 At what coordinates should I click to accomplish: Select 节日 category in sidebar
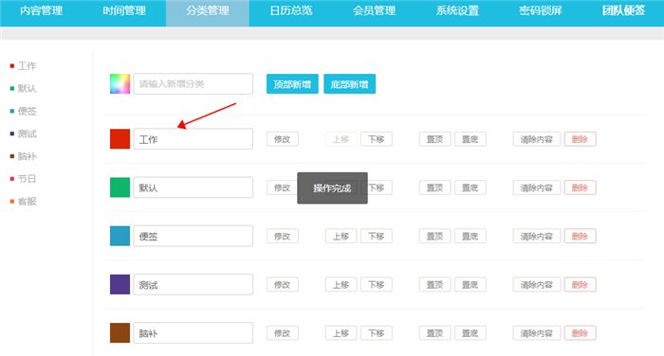point(28,179)
